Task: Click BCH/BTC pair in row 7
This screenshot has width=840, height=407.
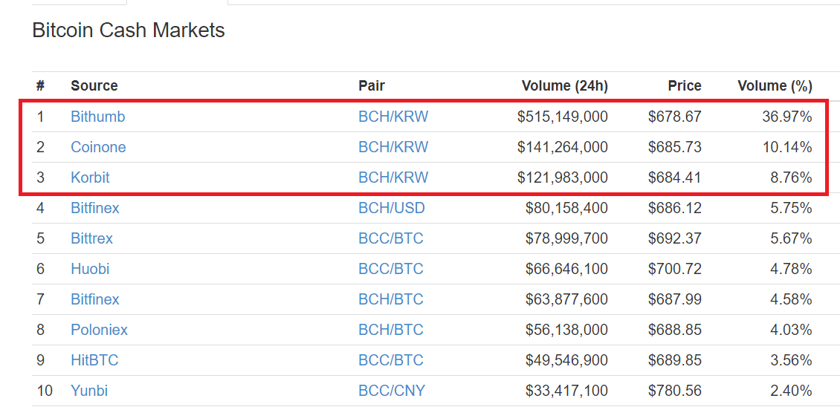Action: point(391,299)
